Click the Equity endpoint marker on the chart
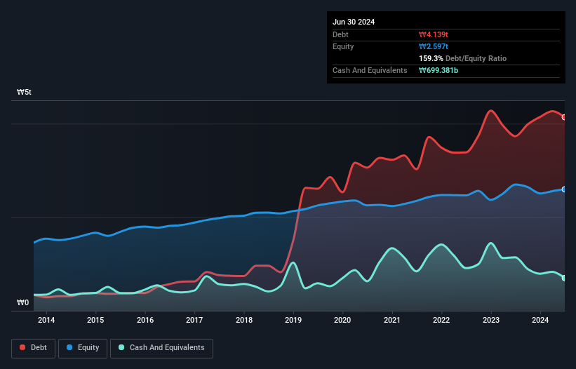This screenshot has height=369, width=576. tap(564, 189)
